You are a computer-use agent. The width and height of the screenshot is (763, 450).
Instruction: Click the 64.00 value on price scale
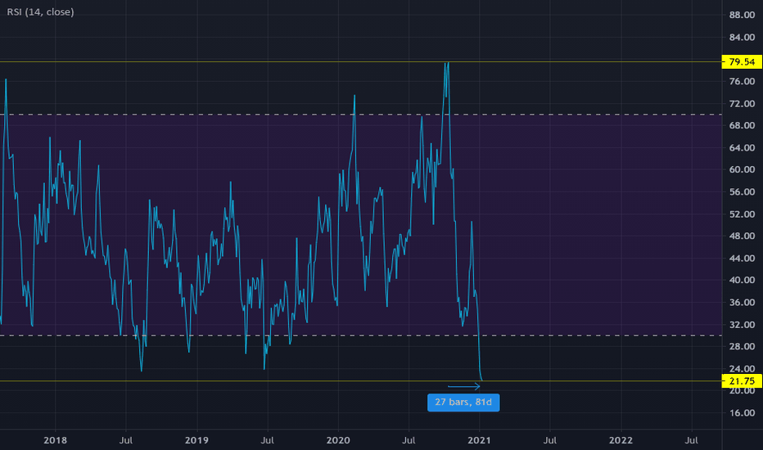(x=742, y=148)
